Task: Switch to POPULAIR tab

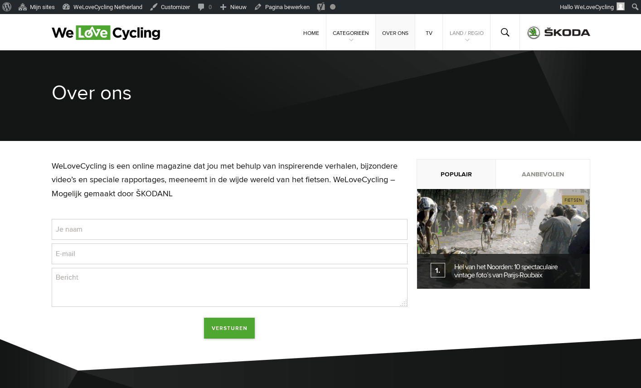Action: [x=456, y=174]
